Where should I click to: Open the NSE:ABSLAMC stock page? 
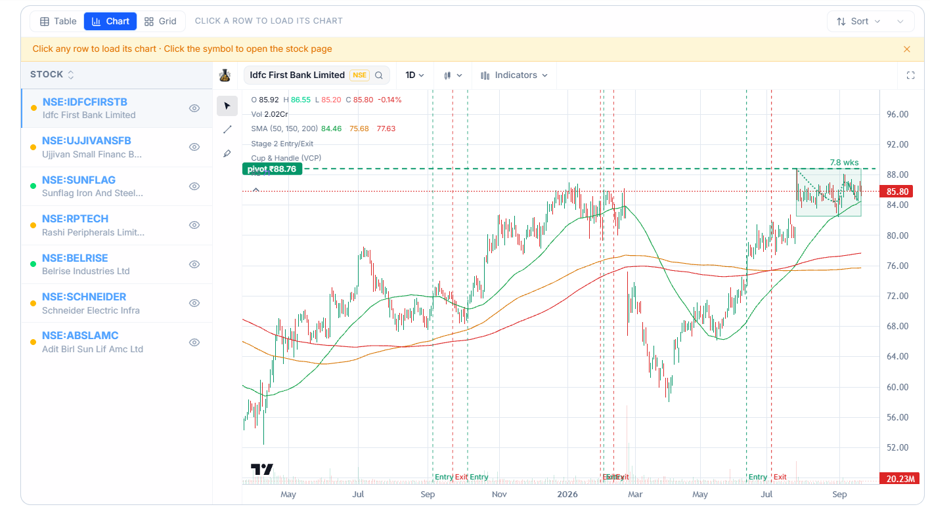[x=80, y=336]
